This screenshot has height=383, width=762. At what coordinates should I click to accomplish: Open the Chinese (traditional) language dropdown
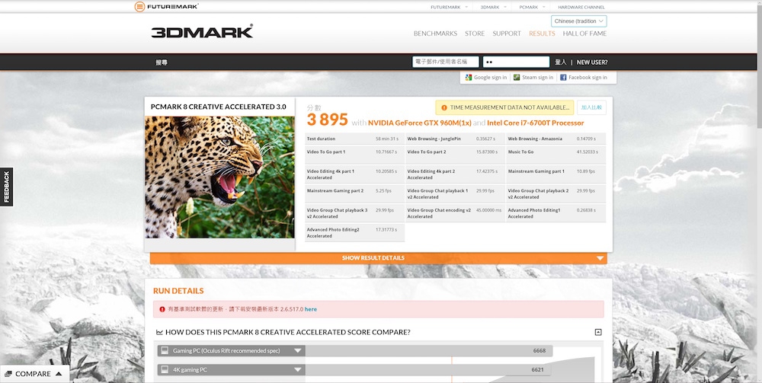(579, 21)
